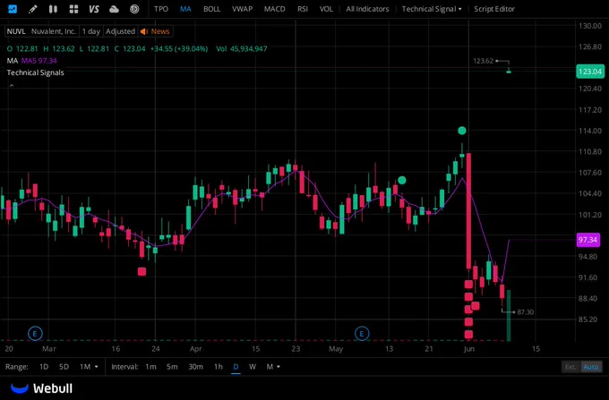Click the MA5 97.34 legend label

(x=39, y=61)
